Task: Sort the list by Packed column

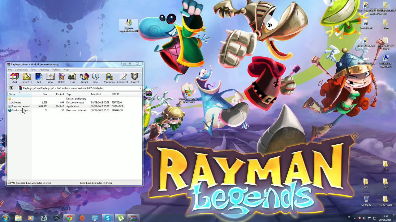Action: tap(57, 94)
